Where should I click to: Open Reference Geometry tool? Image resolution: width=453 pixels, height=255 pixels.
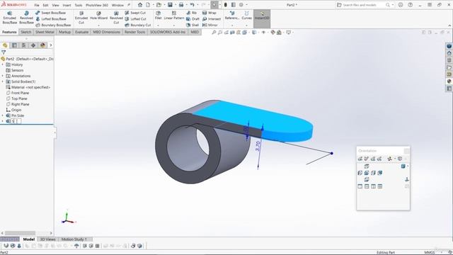[232, 16]
